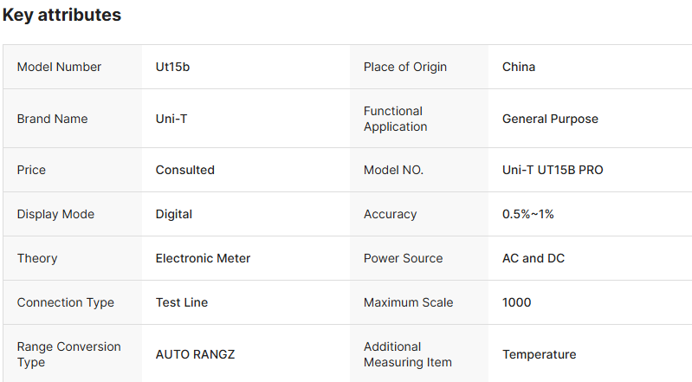Click the Ut15b model value
Viewport: 692px width, 382px height.
tap(172, 67)
